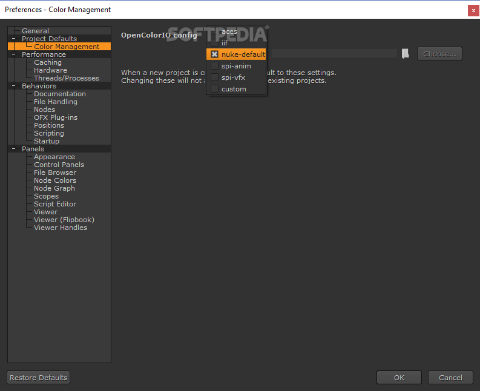The height and width of the screenshot is (391, 480).
Task: Open the Viewer preferences
Action: point(45,212)
